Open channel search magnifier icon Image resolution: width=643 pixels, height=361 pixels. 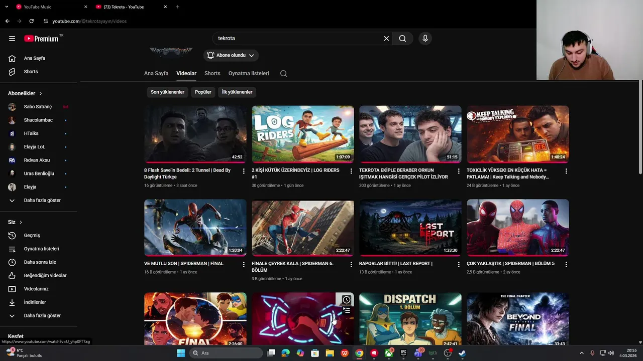coord(284,74)
